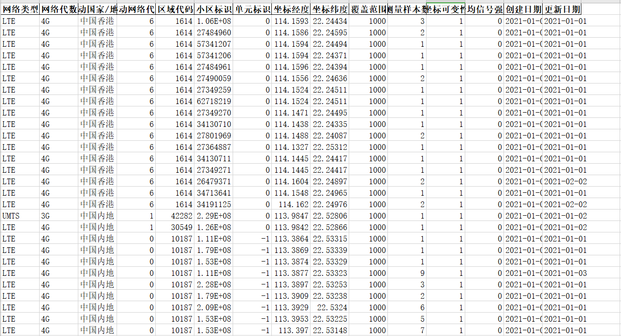Click 中国内地 in the UMTS row
The image size is (621, 336).
pos(97,216)
